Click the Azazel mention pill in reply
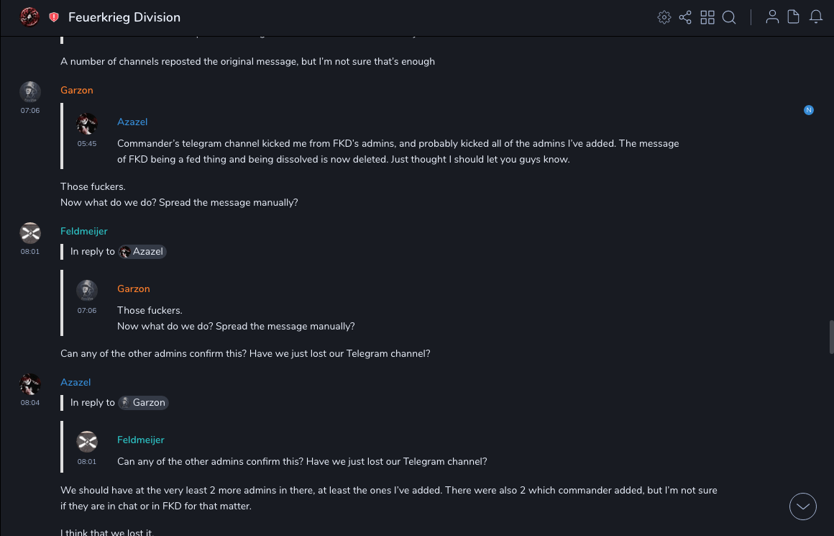The height and width of the screenshot is (536, 834). [142, 252]
